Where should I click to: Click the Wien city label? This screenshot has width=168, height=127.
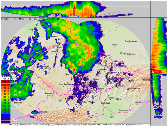click(x=92, y=102)
